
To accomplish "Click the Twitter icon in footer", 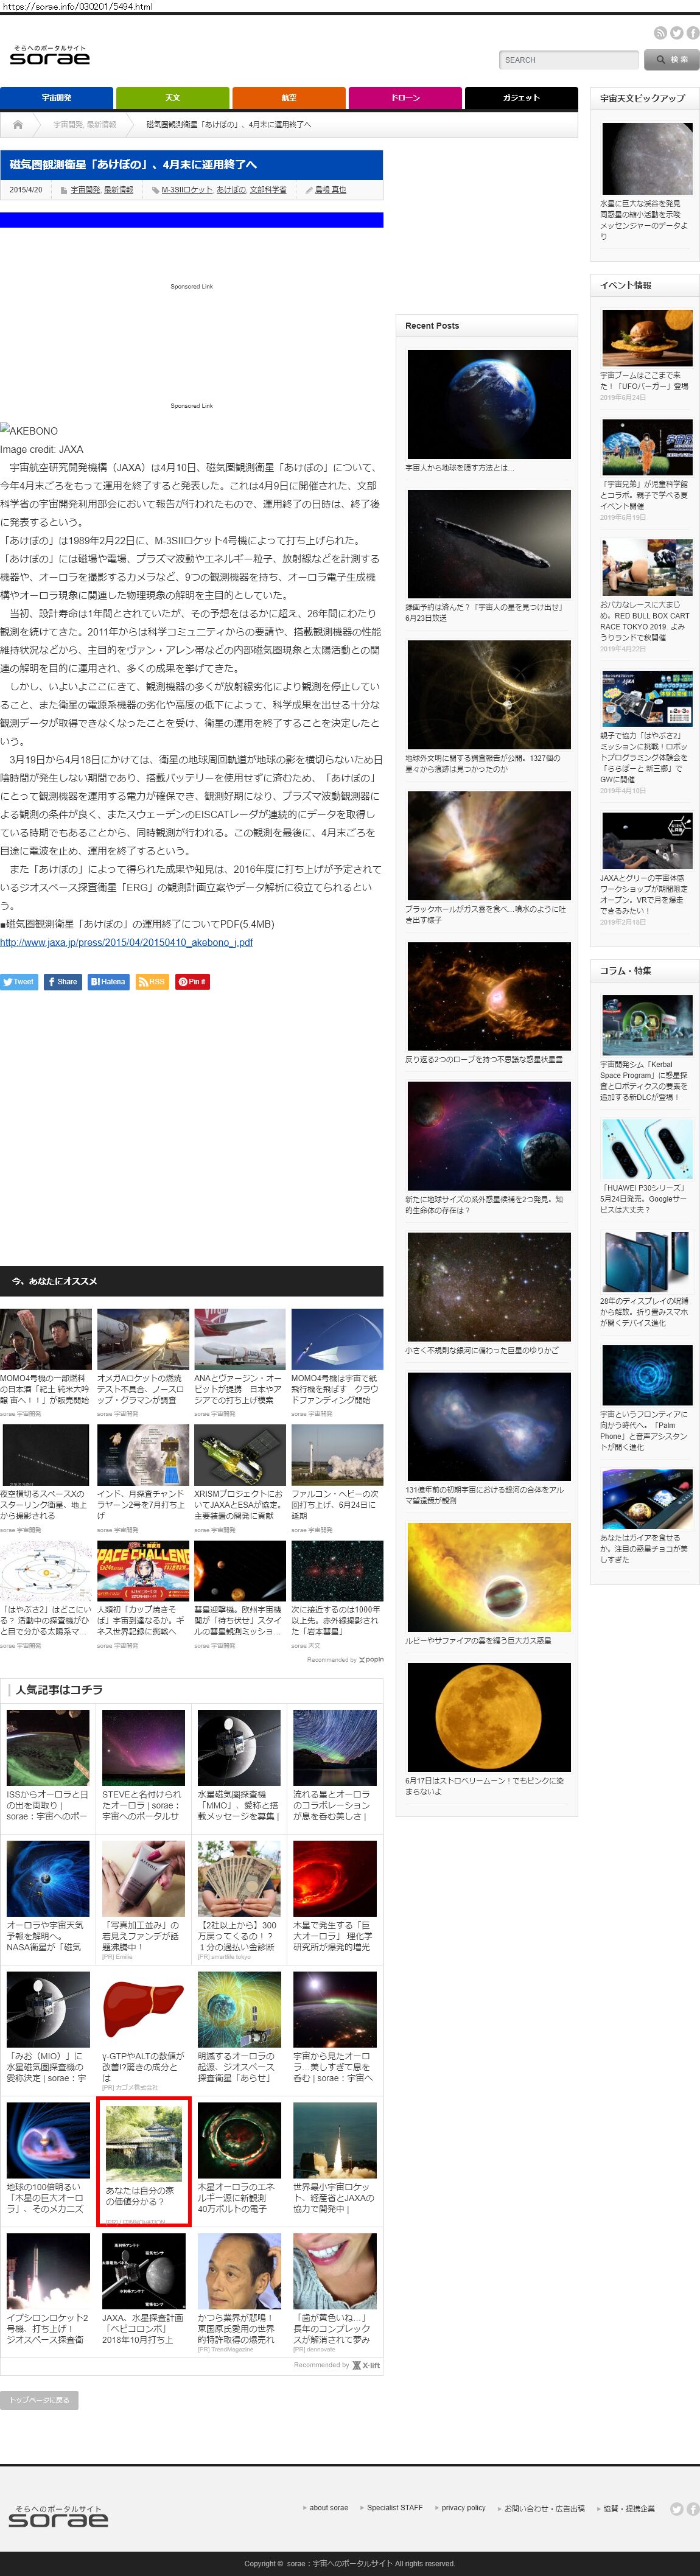I will click(x=676, y=2509).
